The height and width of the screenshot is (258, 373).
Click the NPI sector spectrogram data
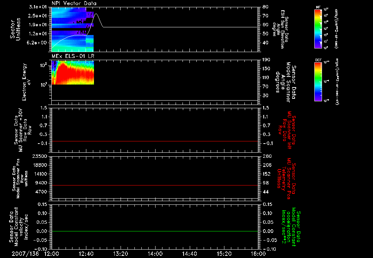point(72,30)
